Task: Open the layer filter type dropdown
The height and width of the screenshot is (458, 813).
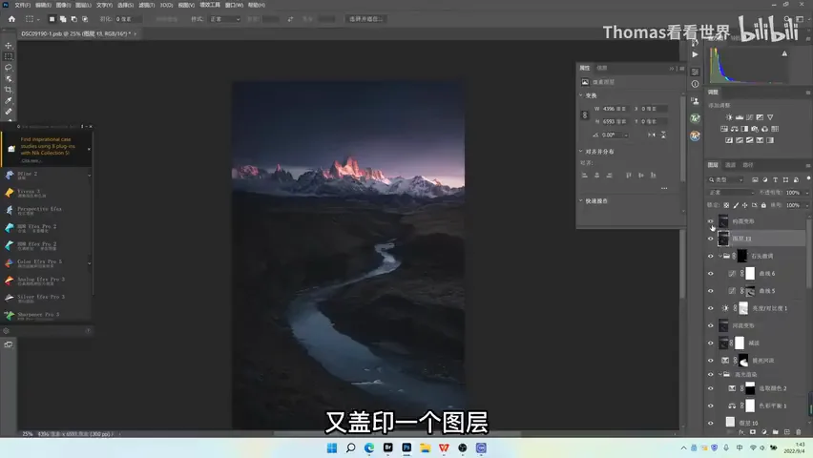Action: click(x=726, y=180)
